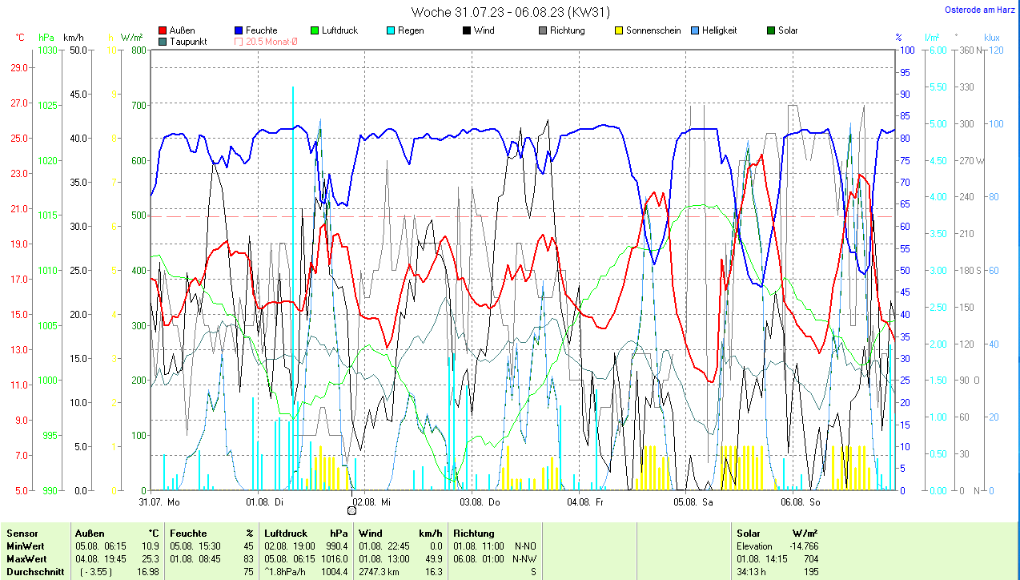Click the 05.08. Sa date label
This screenshot has width=1020, height=580.
point(693,502)
